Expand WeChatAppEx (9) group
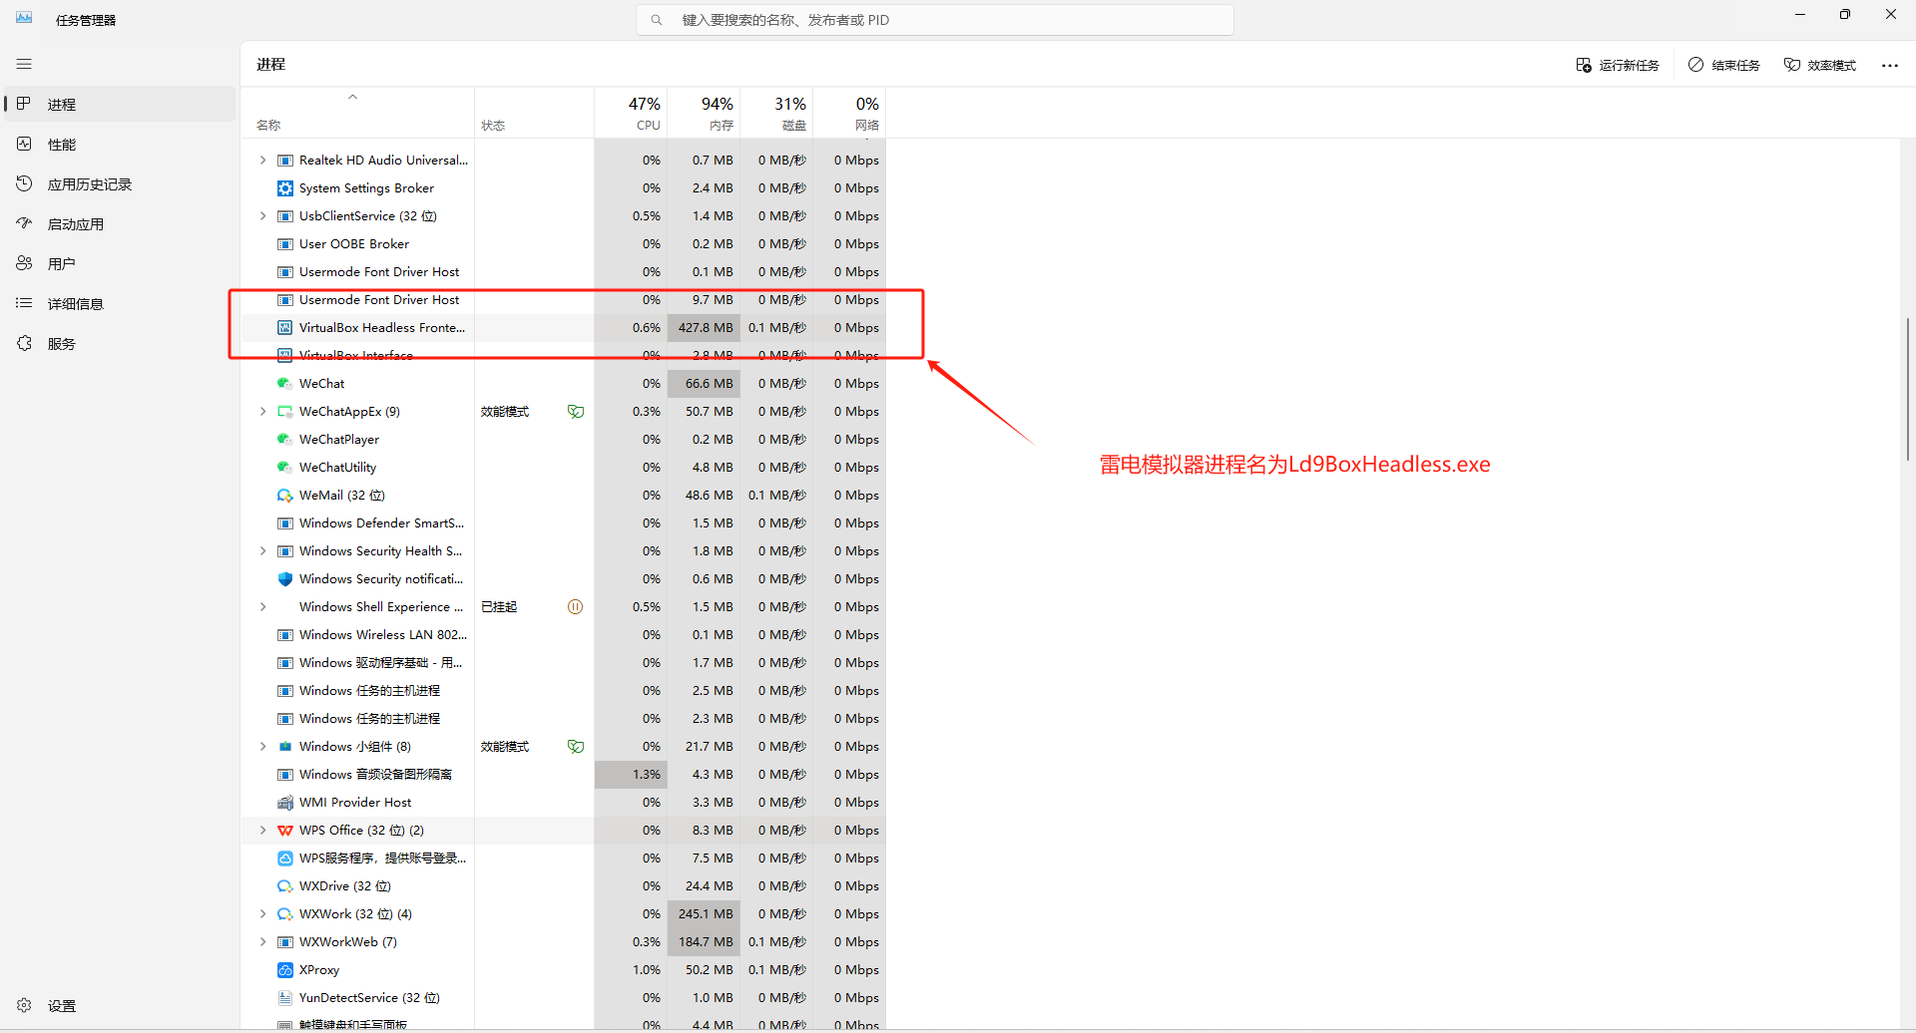 pos(262,412)
